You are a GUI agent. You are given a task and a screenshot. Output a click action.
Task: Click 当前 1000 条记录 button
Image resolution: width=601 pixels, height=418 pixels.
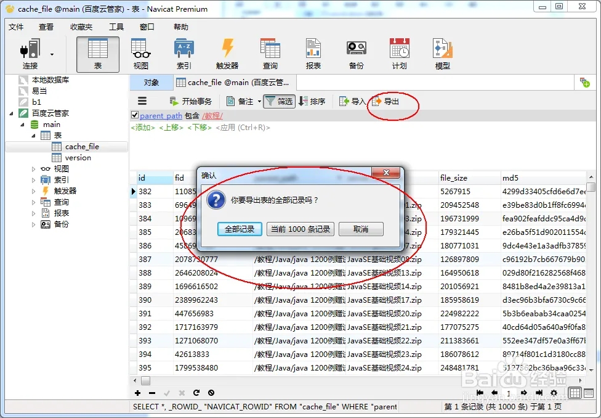(300, 229)
